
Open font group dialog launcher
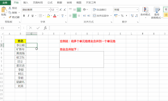tap(66, 22)
